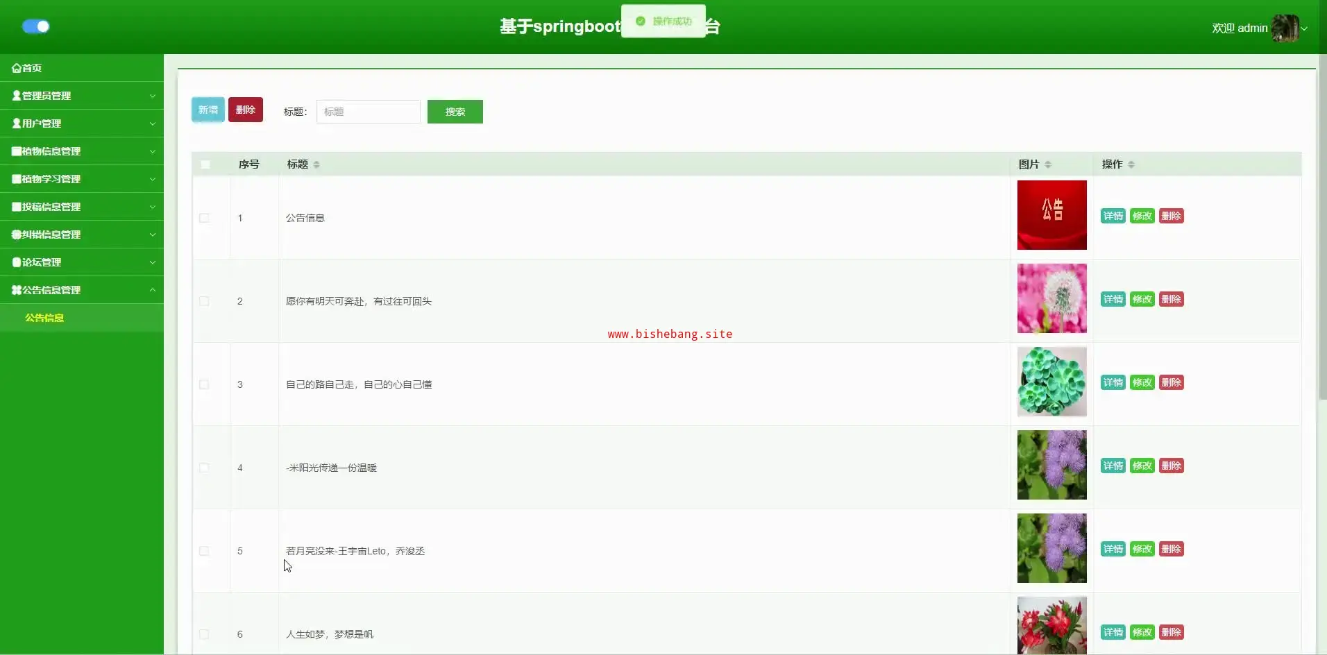
Task: Check the row 5 若月亮没来 checkbox
Action: 204,551
